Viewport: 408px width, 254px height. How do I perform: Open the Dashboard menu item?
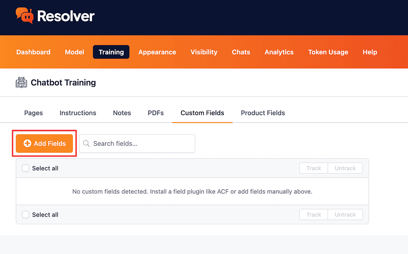[33, 52]
